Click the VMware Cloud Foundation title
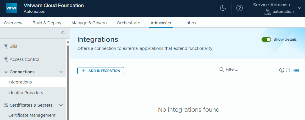 point(54,5)
